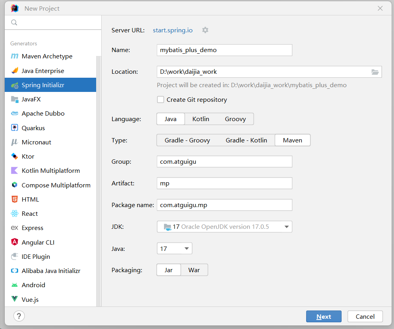
Task: Choose Maven build type
Action: click(292, 140)
